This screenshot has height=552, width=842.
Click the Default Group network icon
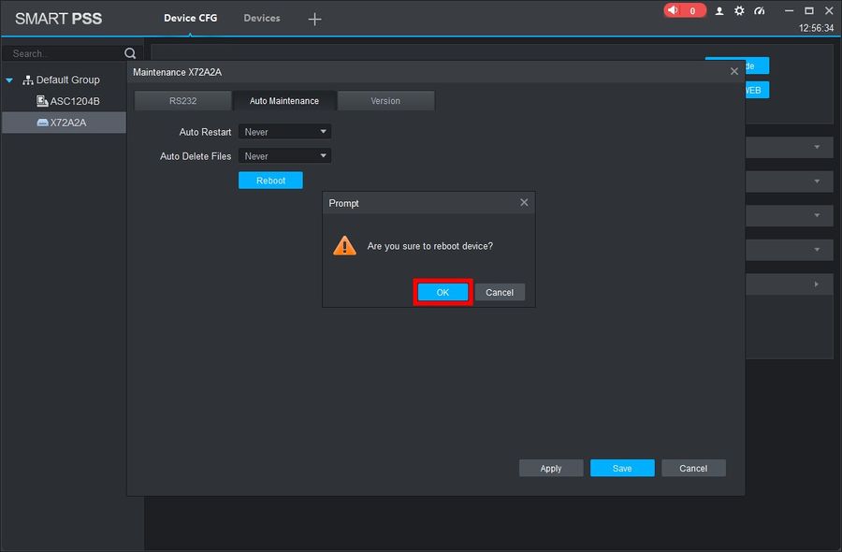(28, 80)
